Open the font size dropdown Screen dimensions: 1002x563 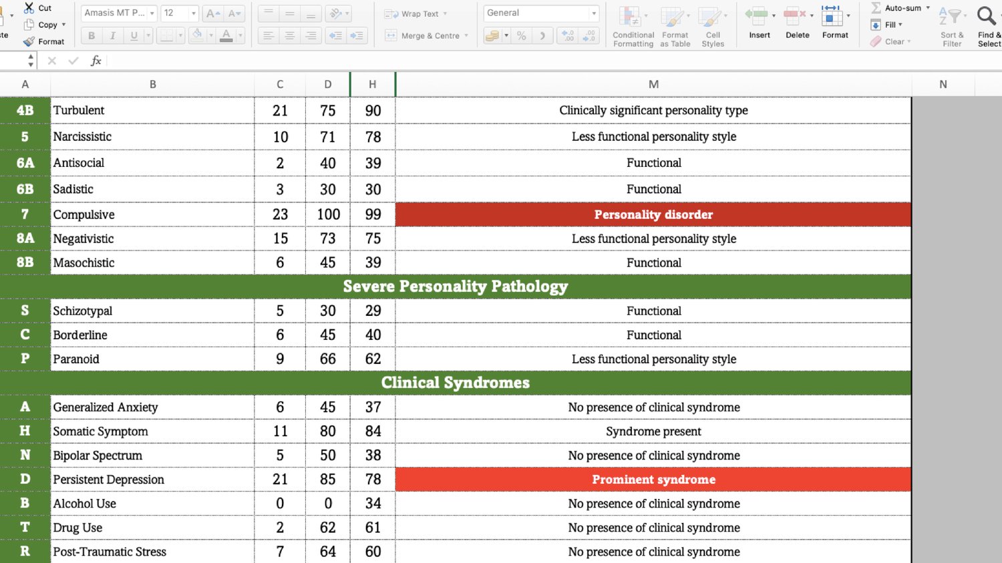(x=194, y=13)
